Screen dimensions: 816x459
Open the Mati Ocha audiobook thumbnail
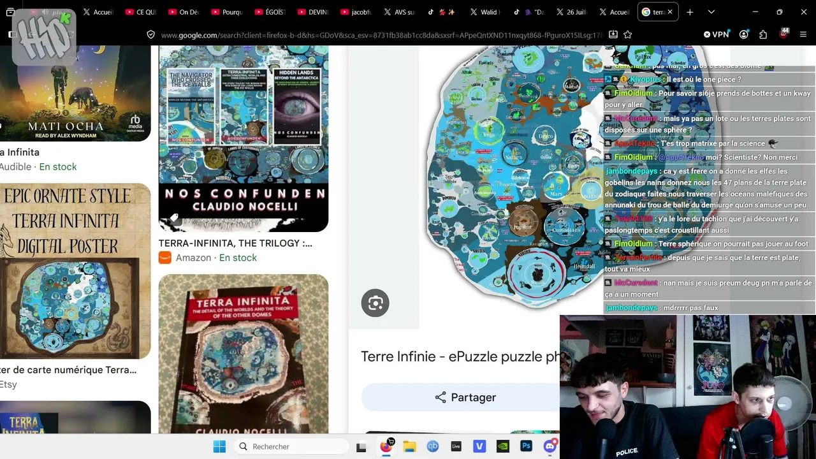[x=75, y=93]
